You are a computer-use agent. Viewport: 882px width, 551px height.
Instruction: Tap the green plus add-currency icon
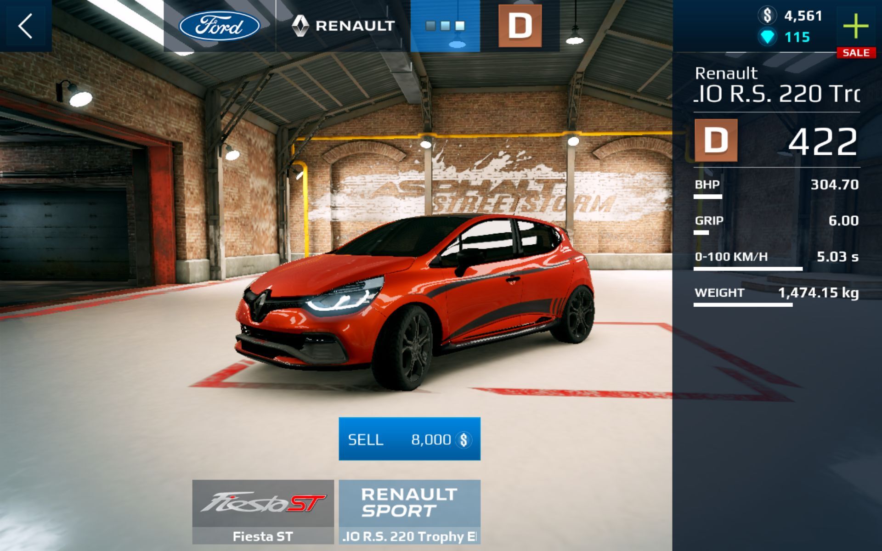[x=856, y=26]
